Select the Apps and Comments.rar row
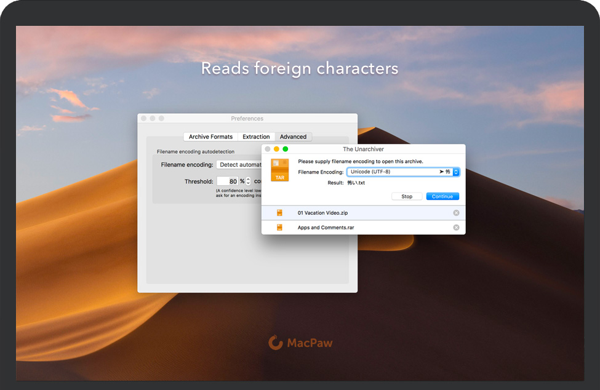This screenshot has height=390, width=600. click(363, 228)
